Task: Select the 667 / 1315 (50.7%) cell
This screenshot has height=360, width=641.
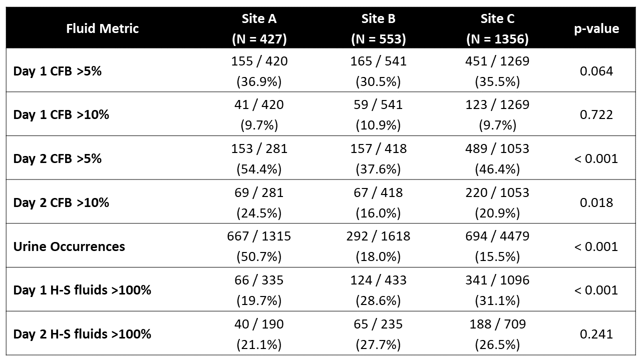Action: pyautogui.click(x=259, y=246)
